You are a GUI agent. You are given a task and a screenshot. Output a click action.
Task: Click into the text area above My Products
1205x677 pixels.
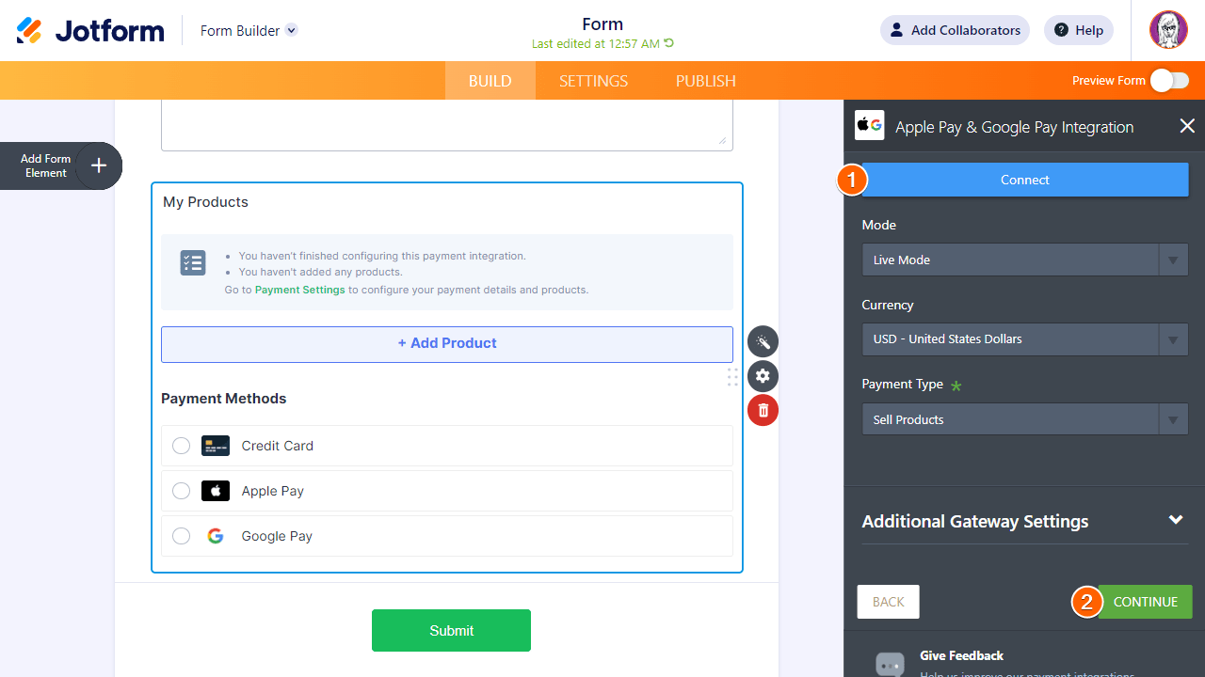447,125
